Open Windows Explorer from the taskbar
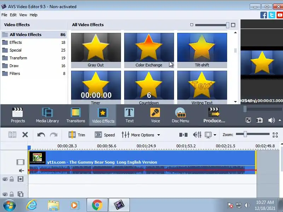 click(x=53, y=205)
